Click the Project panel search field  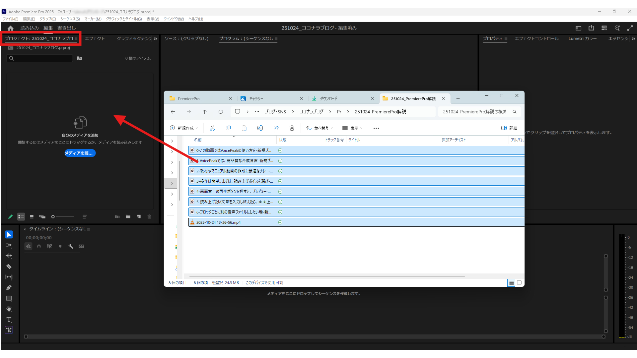point(40,58)
